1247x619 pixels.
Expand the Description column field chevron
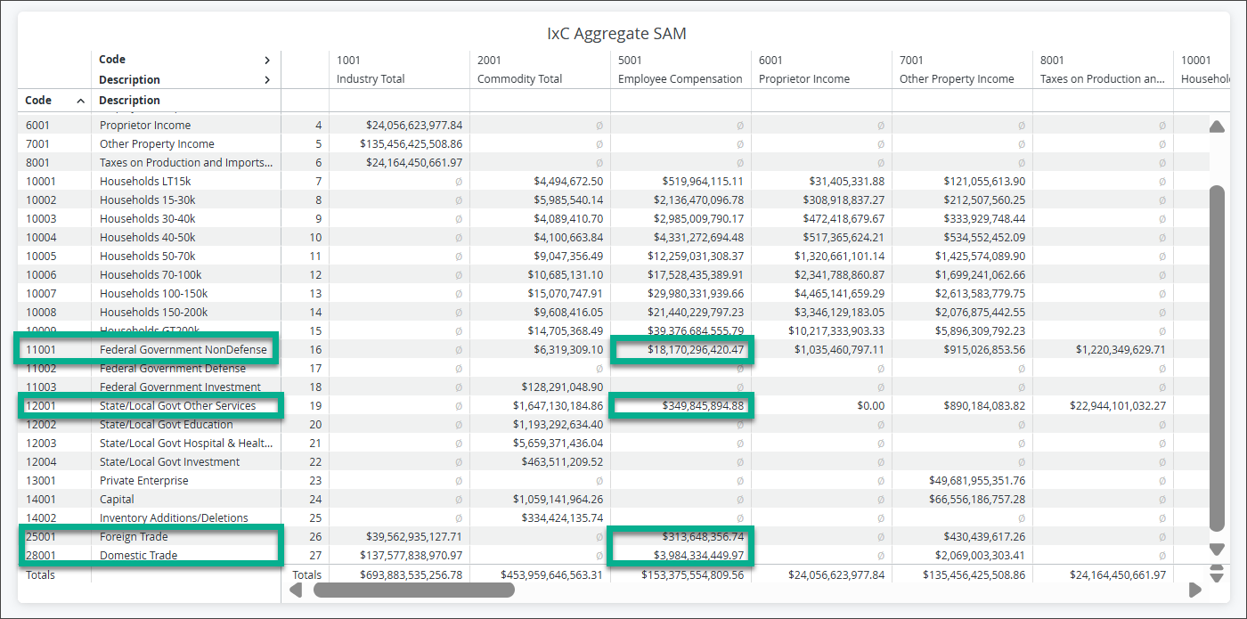point(266,80)
